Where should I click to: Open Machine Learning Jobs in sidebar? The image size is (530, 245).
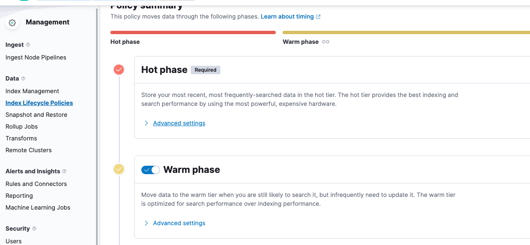coord(38,207)
